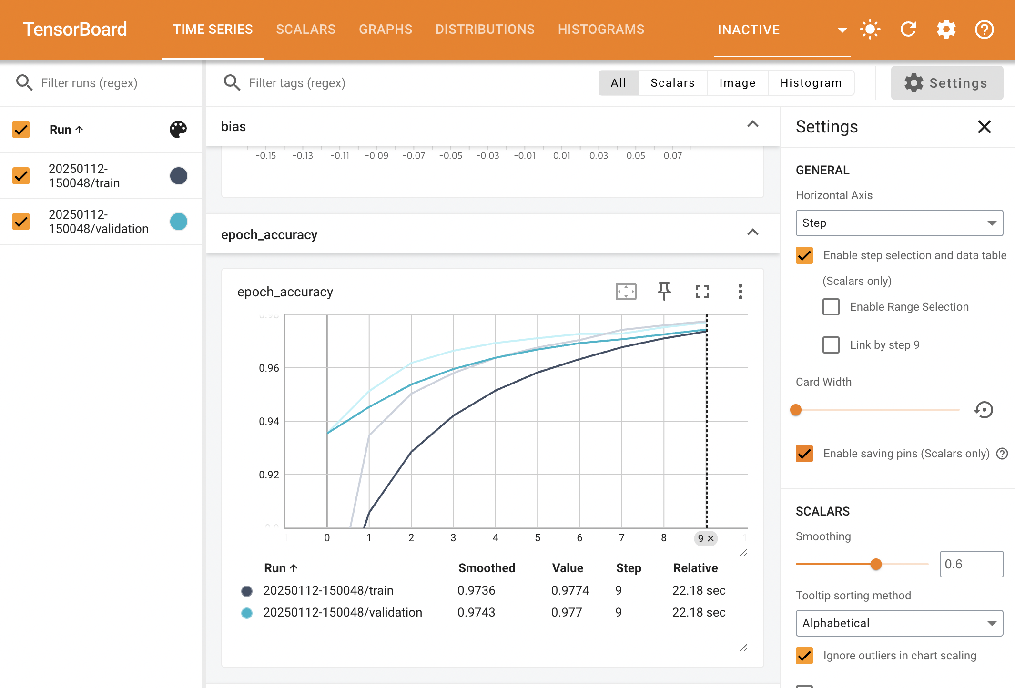Screen dimensions: 1015x688
Task: Enable Range Selection checkbox
Action: pos(831,307)
